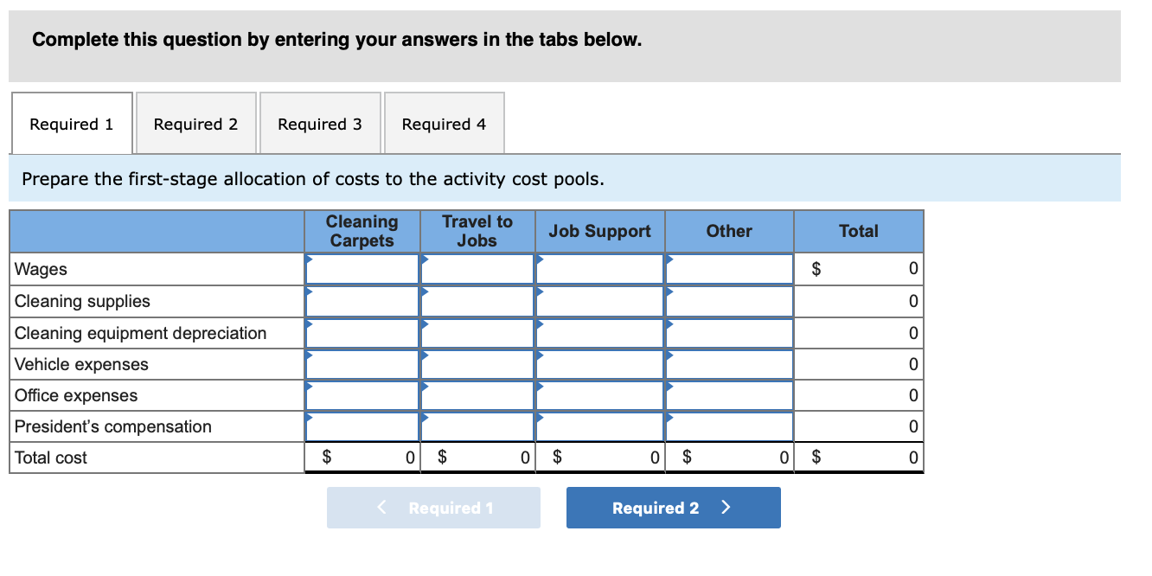Switch to the Required 3 tab
Viewport: 1152px width, 576px height.
tap(320, 124)
